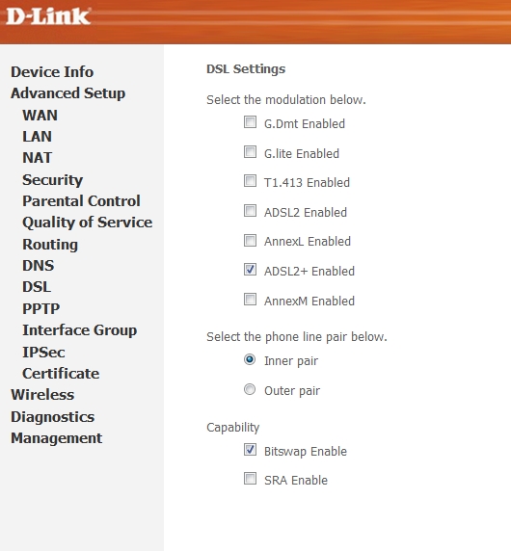Viewport: 511px width, 551px height.
Task: Toggle the AnnexL Enabled checkbox
Action: click(x=250, y=241)
